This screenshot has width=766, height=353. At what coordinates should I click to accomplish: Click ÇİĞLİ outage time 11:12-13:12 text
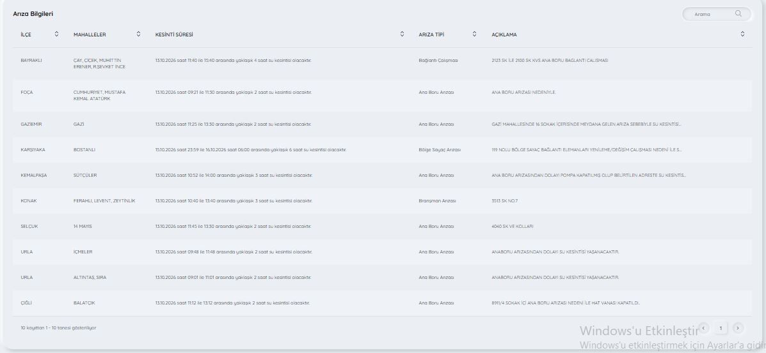[232, 303]
